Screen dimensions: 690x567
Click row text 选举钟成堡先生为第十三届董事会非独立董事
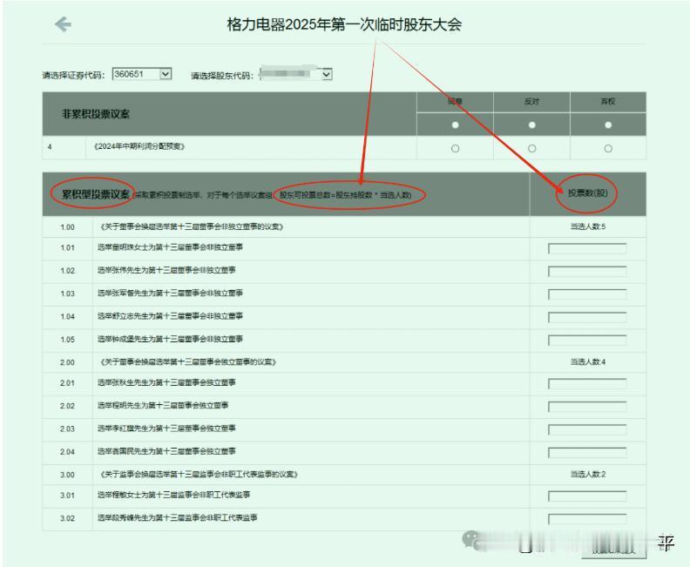tap(170, 339)
